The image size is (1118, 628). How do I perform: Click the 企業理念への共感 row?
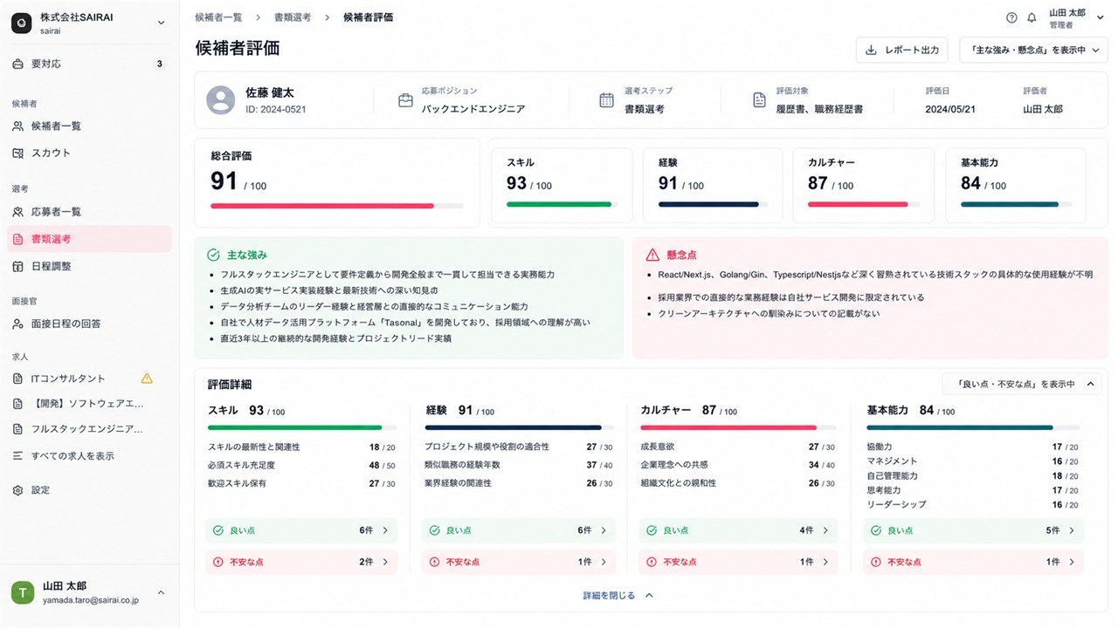[x=738, y=465]
